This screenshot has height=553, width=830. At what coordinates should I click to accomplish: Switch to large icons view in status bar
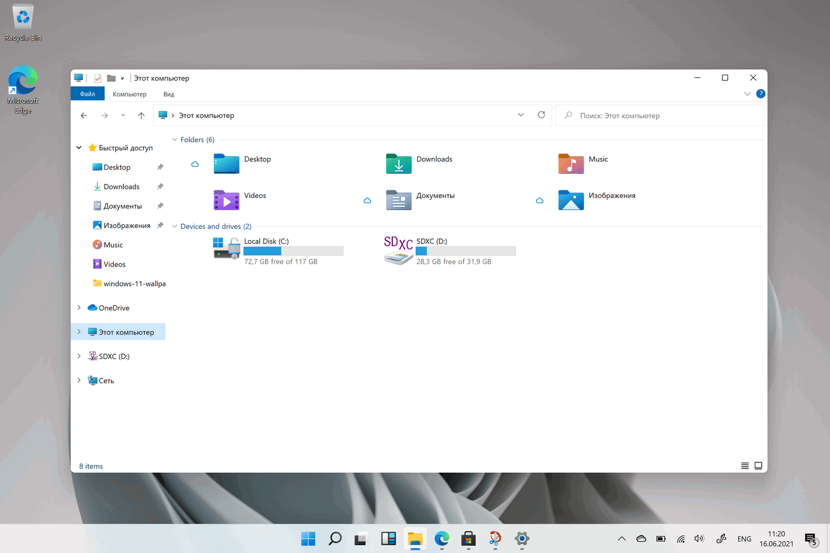click(x=758, y=466)
